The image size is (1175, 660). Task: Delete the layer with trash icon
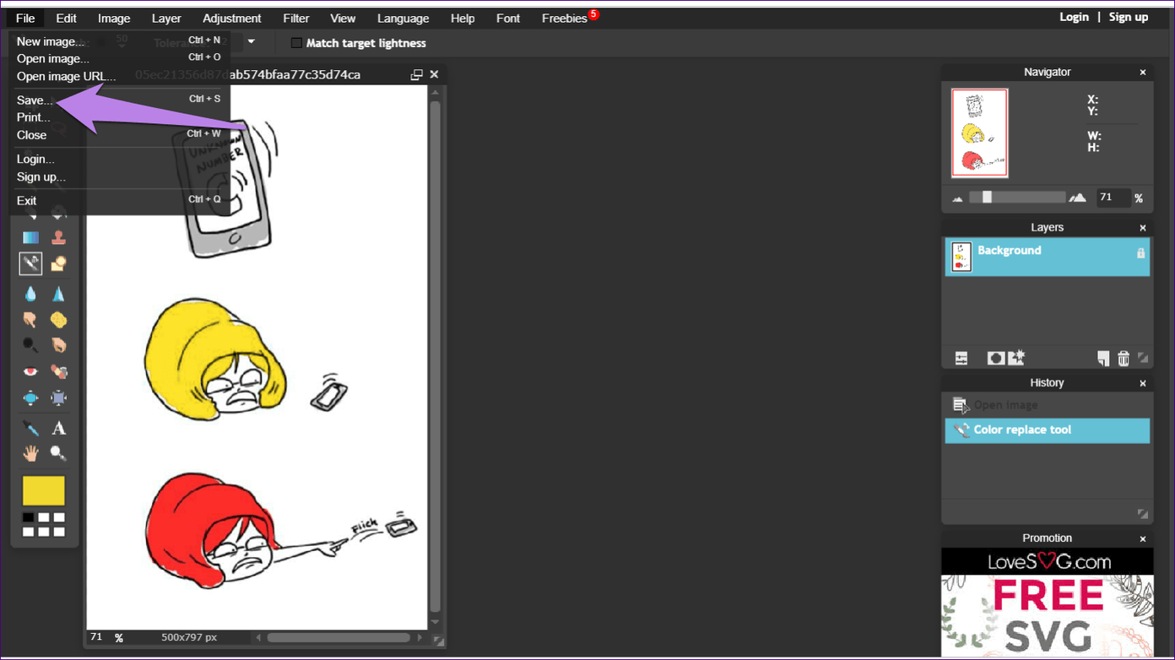coord(1124,359)
